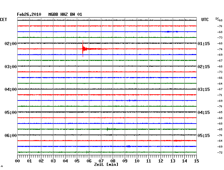
Task: Click the -70 value beside the 05:15 label
Action: [220, 135]
